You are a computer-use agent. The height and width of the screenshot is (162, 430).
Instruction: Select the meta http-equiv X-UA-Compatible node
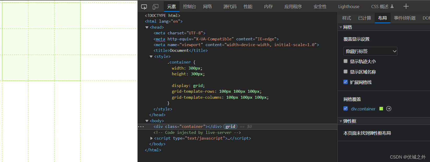click(x=216, y=39)
